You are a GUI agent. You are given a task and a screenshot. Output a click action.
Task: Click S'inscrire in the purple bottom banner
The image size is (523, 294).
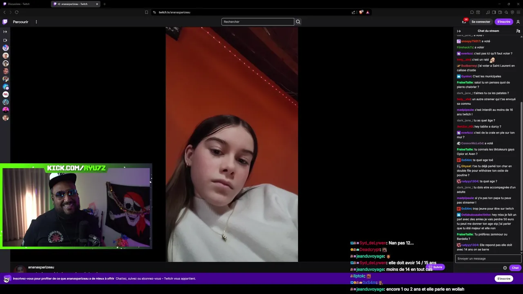[504, 278]
